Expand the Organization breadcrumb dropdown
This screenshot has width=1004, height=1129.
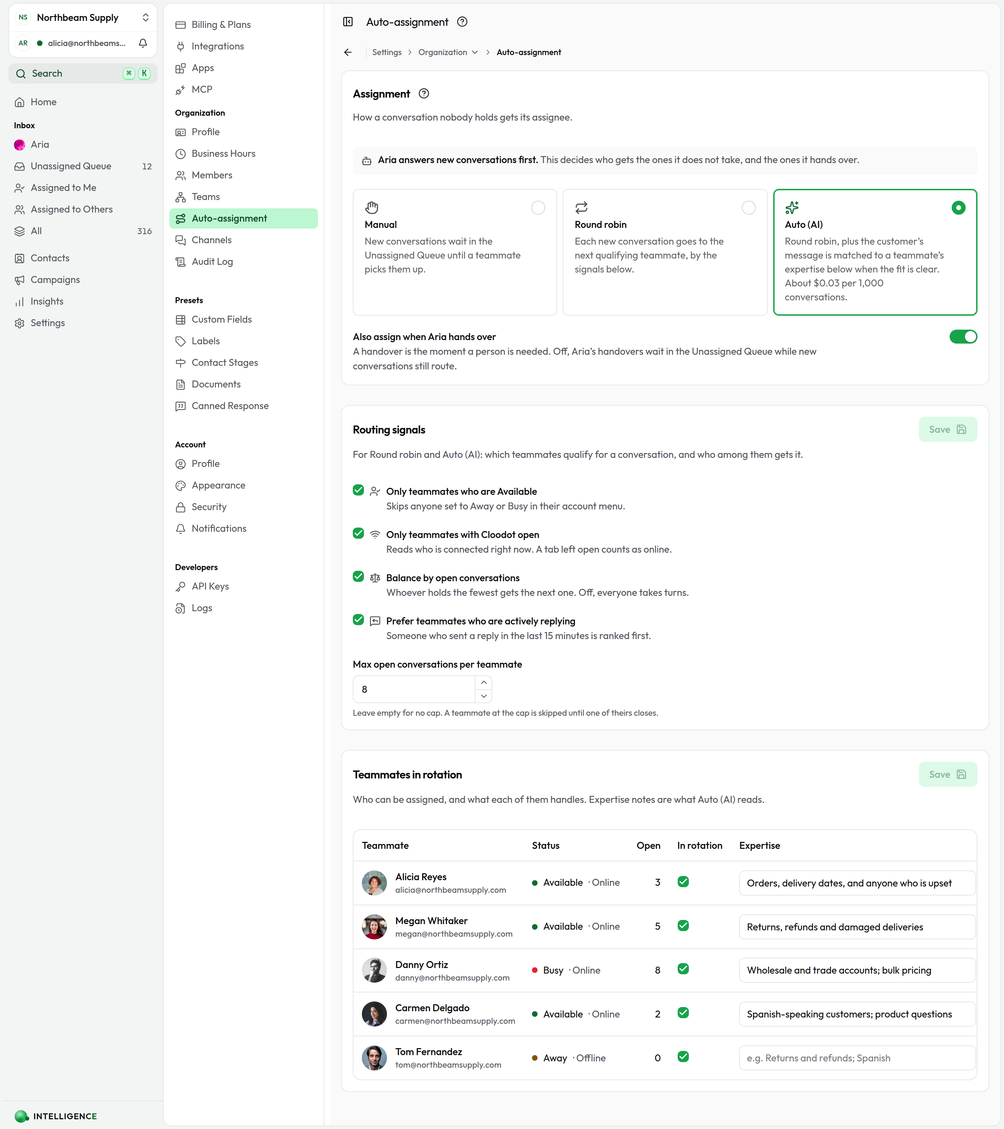448,52
